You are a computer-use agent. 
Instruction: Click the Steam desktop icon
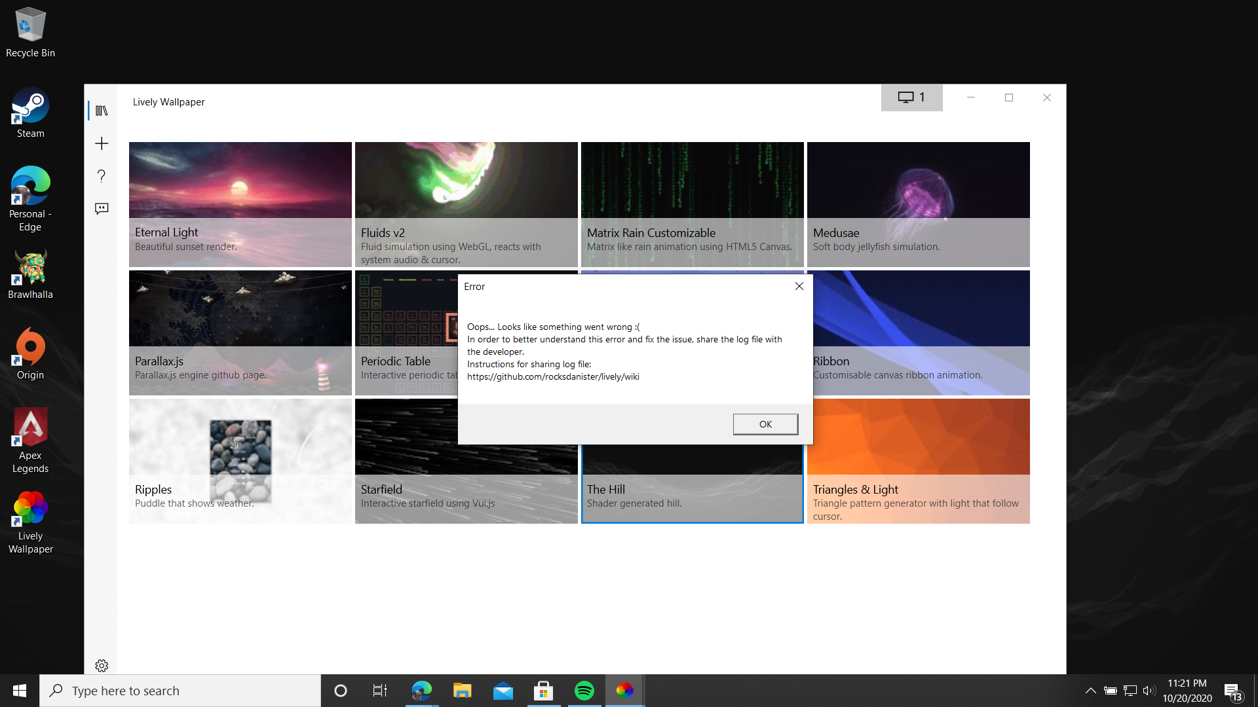tap(30, 113)
